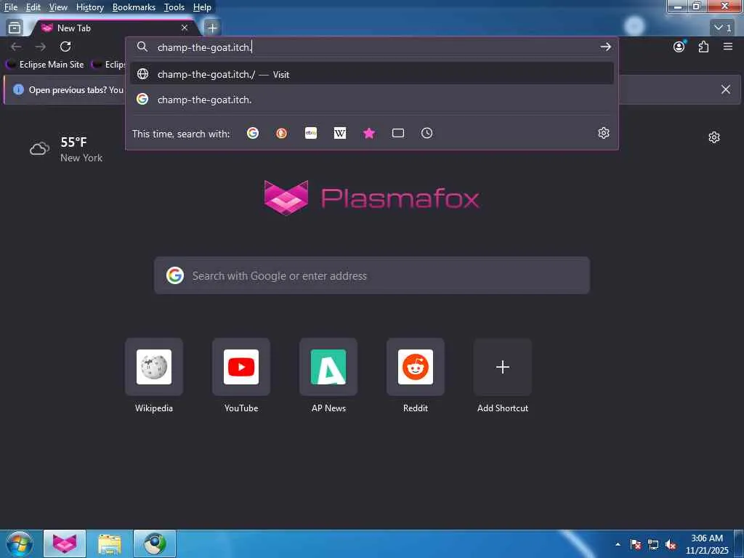
Task: Search this time with Google icon
Action: [253, 134]
